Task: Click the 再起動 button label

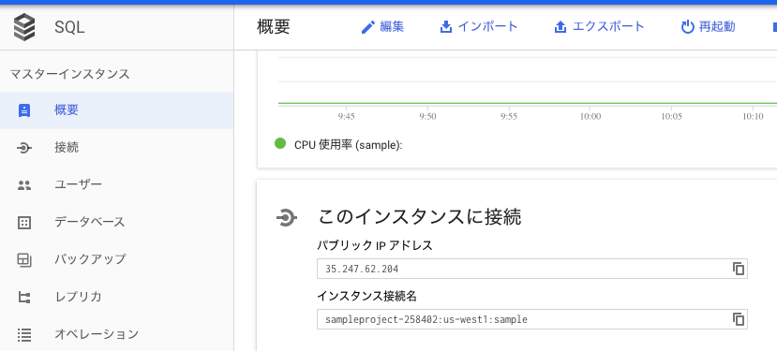Action: point(717,27)
